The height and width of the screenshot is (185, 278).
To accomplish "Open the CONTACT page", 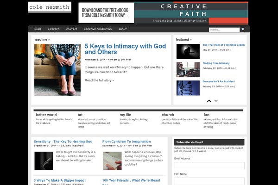I will point(72,29).
